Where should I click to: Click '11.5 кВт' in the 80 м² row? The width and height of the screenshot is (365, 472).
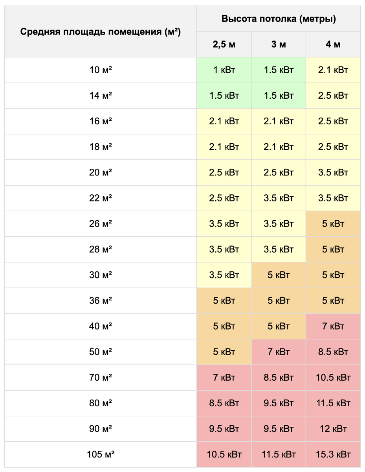coord(333,404)
